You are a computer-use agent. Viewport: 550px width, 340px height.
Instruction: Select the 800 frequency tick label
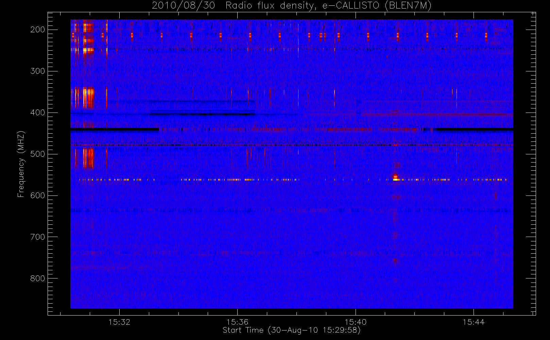[x=37, y=278]
